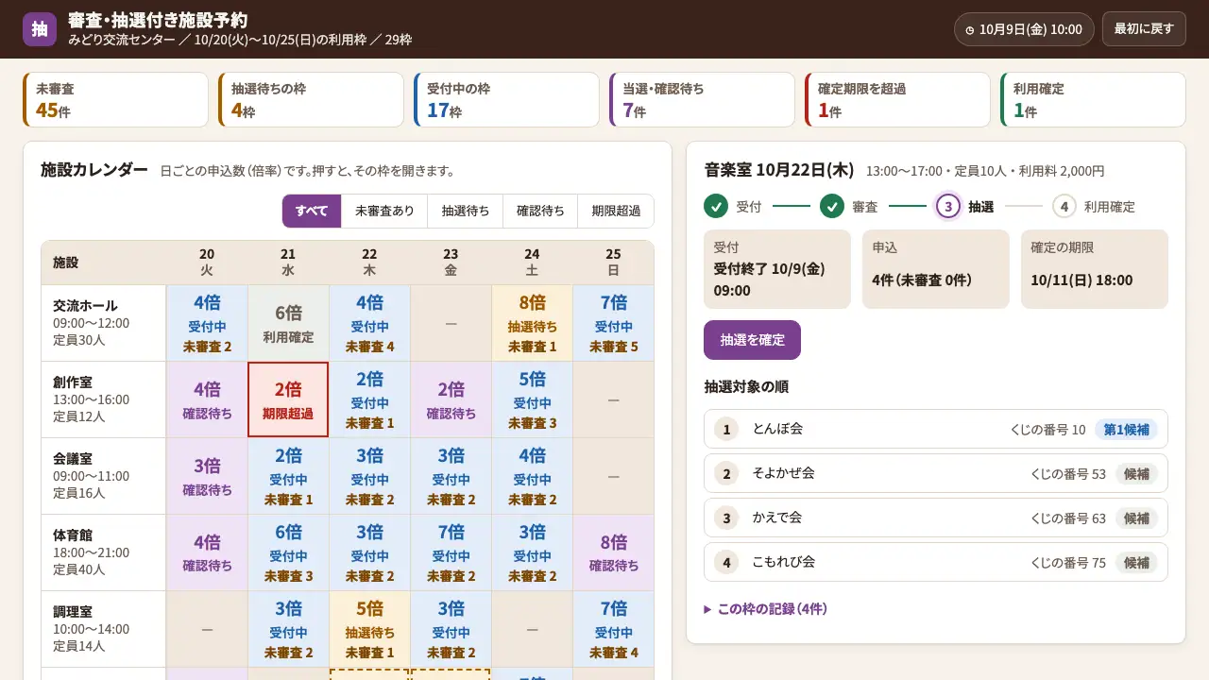Viewport: 1209px width, 680px height.
Task: Select the そよかぜ会 lottery row
Action: pos(936,473)
